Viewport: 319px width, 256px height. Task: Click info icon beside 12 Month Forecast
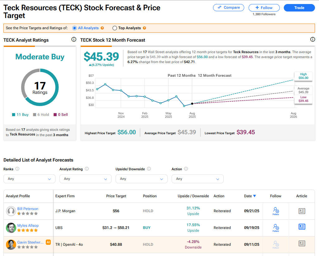pyautogui.click(x=312, y=39)
